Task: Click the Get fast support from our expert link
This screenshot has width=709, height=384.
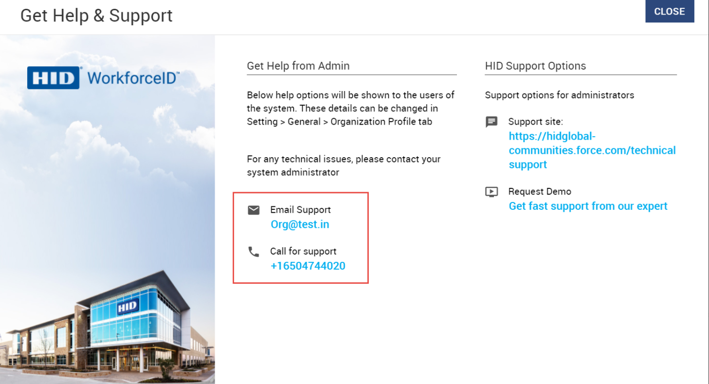Action: 588,206
